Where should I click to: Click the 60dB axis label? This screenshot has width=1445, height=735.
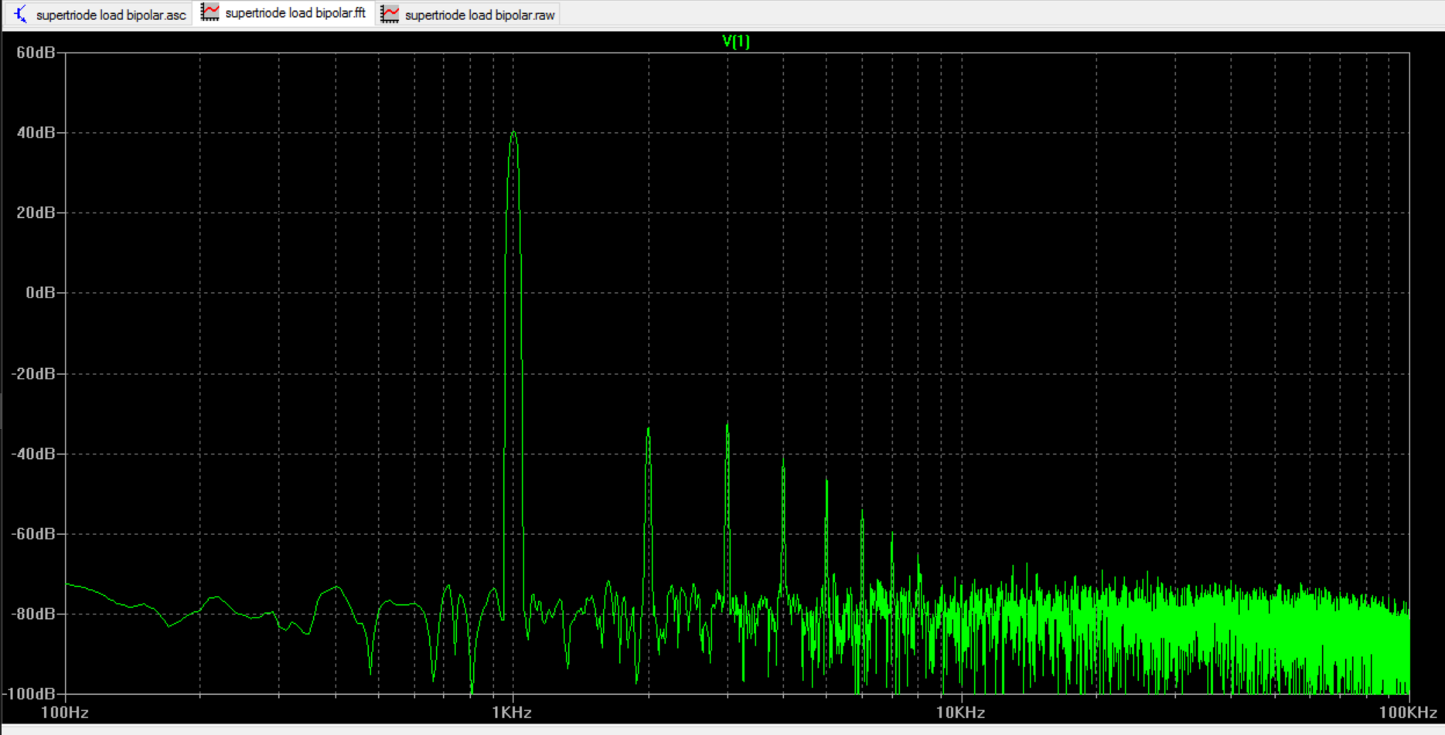coord(36,53)
